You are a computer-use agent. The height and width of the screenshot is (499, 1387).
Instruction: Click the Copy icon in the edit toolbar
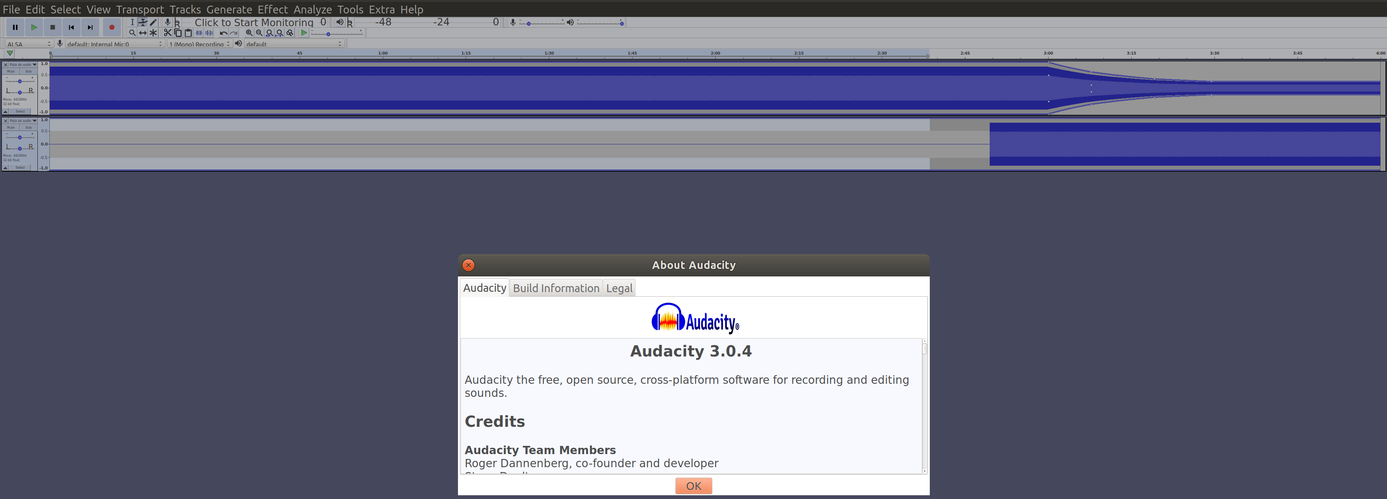(x=178, y=33)
